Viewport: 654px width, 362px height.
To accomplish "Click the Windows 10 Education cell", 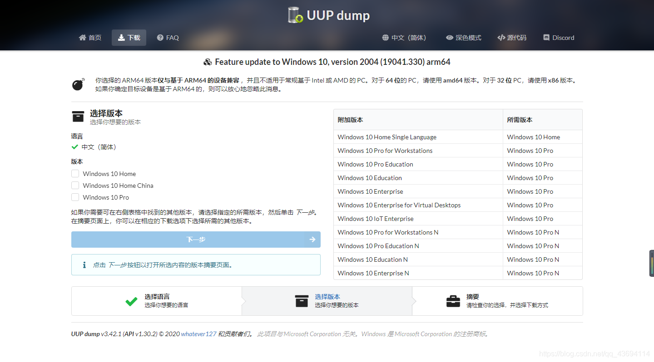I will point(418,178).
